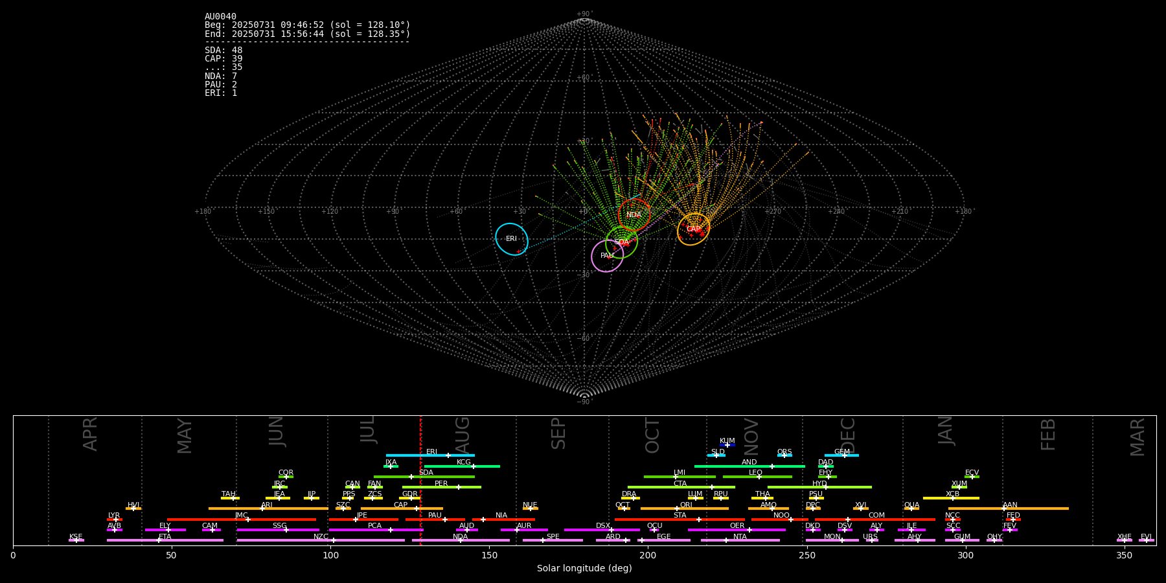Click the DEC month label in timeline
This screenshot has width=1166, height=583.
pyautogui.click(x=847, y=434)
